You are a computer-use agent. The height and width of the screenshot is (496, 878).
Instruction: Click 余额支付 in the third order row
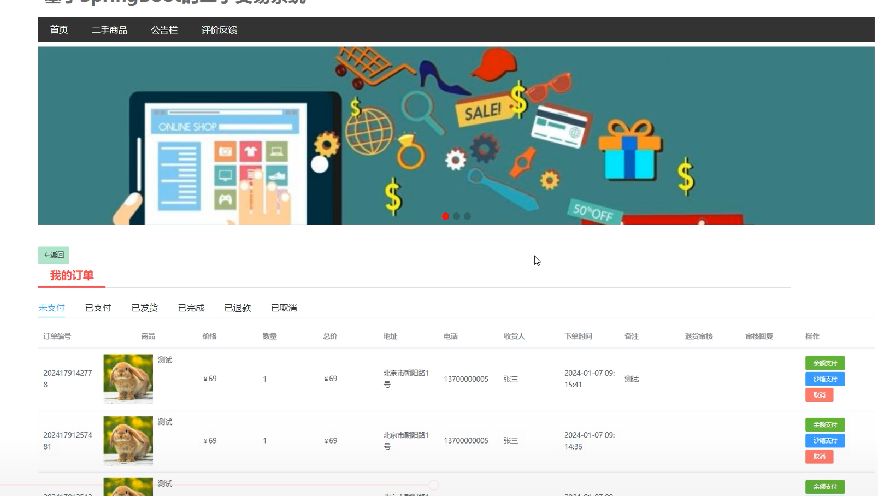825,487
